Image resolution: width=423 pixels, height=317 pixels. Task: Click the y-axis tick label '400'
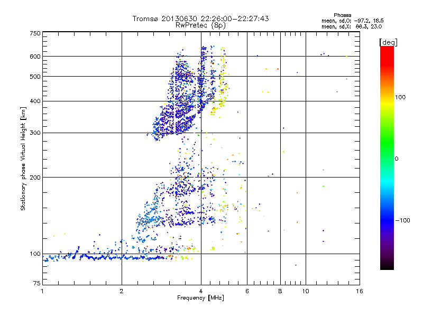tap(35, 101)
